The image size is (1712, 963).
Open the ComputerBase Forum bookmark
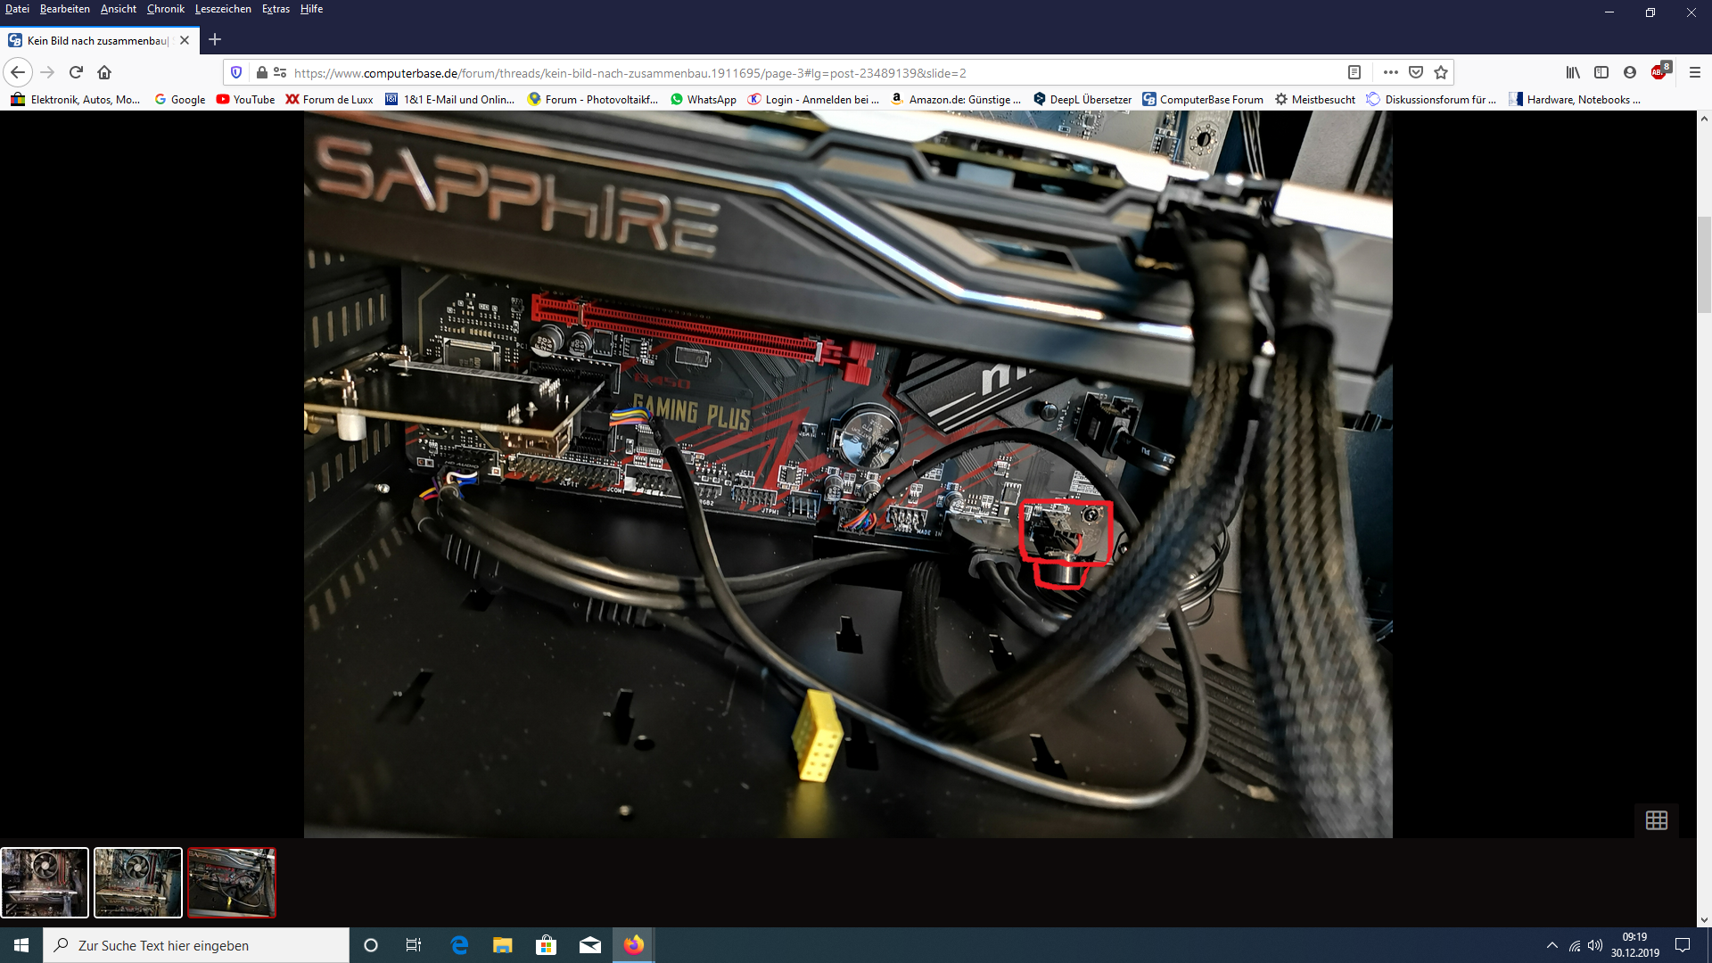pos(1203,99)
